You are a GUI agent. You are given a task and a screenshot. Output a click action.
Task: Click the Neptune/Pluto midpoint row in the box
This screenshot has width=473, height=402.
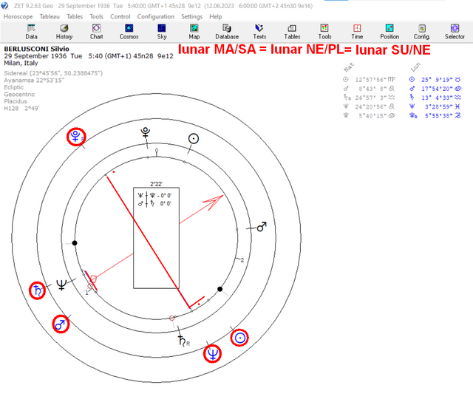[154, 196]
